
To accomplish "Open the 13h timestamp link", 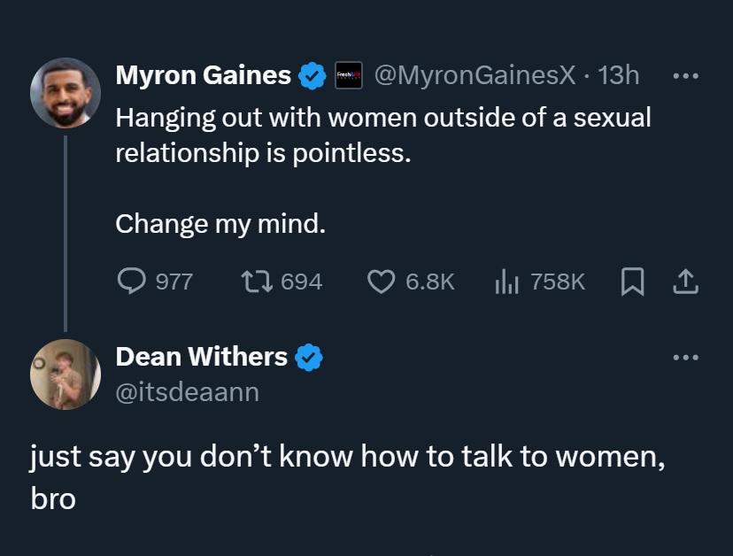I will point(618,75).
